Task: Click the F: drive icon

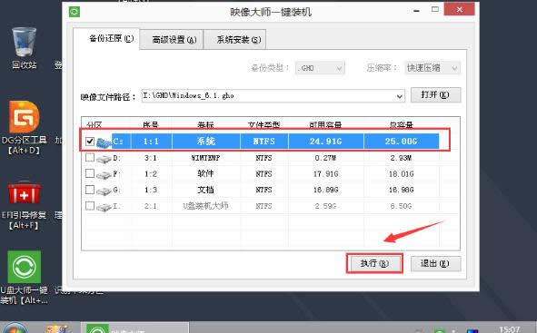Action: coord(104,175)
